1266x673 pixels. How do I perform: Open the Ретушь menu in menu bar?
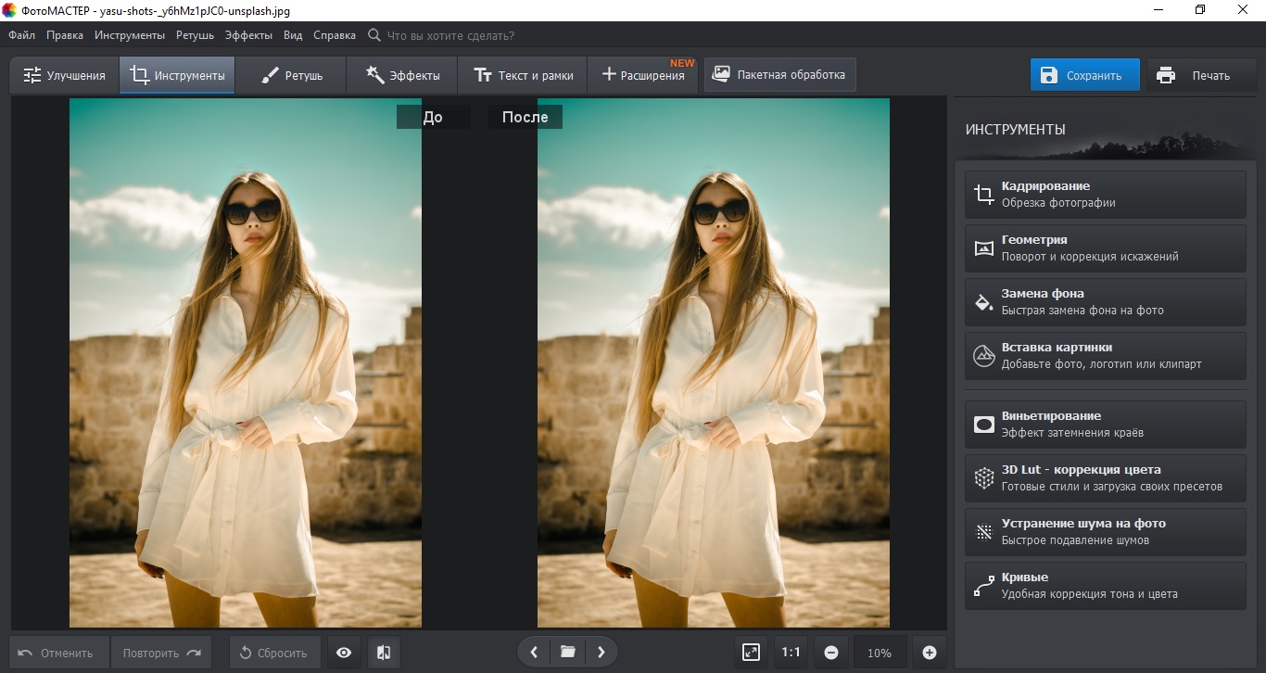point(194,35)
